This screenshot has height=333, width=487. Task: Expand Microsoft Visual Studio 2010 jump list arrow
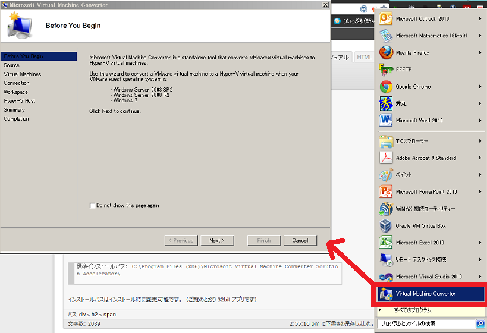[480, 277]
